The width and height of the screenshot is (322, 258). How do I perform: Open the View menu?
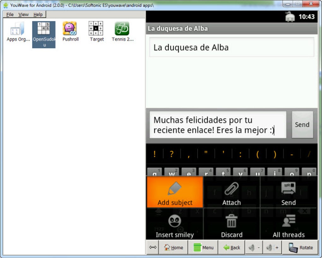pyautogui.click(x=23, y=15)
